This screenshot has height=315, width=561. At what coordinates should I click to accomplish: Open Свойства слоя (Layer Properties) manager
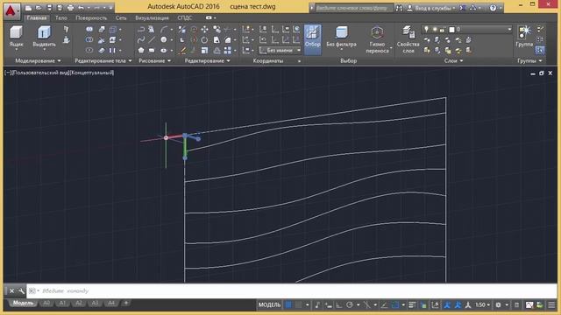pos(408,39)
